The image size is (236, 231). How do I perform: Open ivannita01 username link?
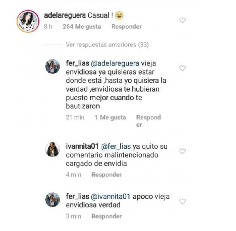click(x=82, y=146)
